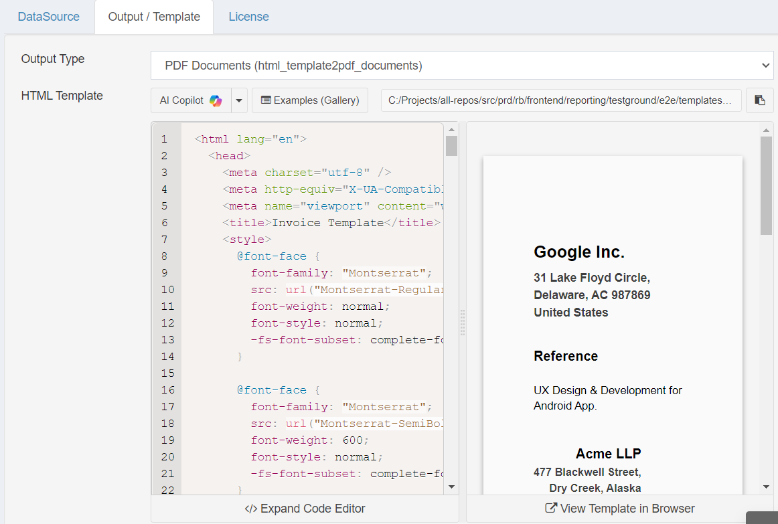Click the <head> tag on line 2
Screen dimensions: 778x524
click(229, 156)
